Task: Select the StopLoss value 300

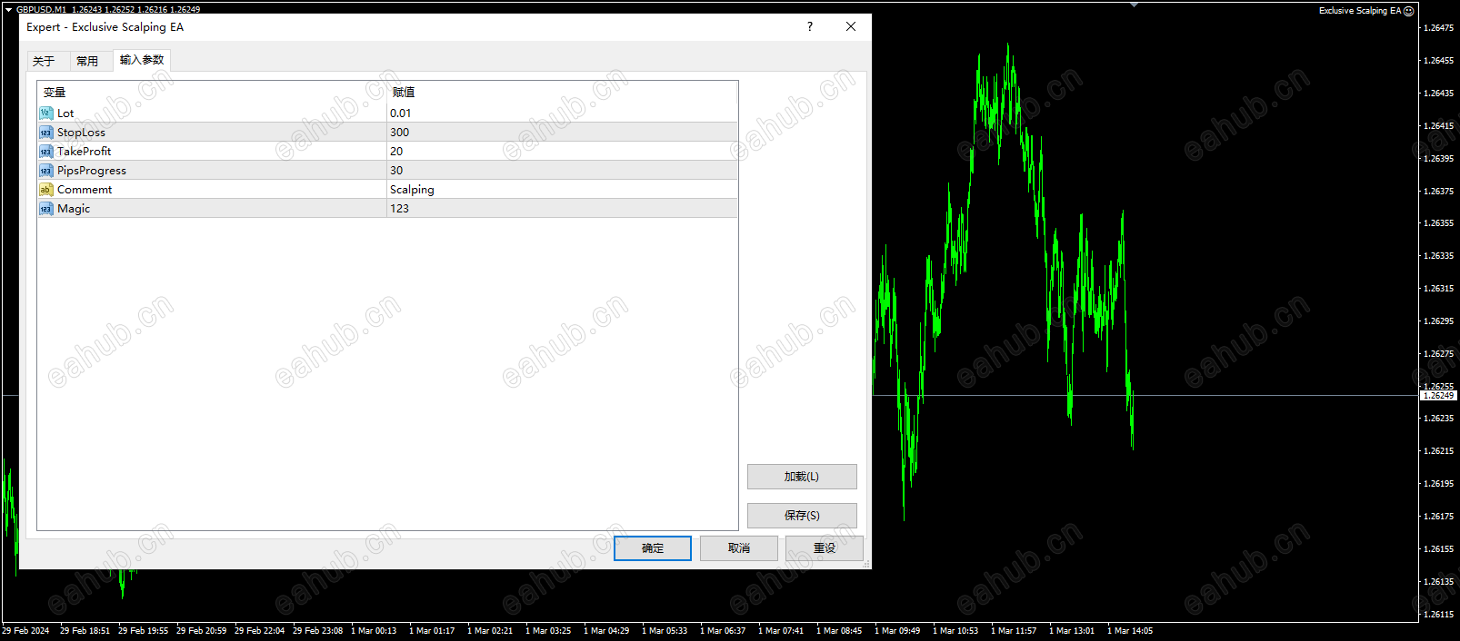Action: [x=400, y=133]
